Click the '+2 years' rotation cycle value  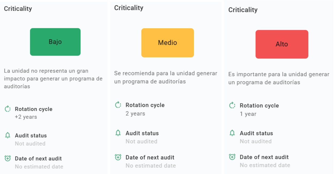click(26, 117)
